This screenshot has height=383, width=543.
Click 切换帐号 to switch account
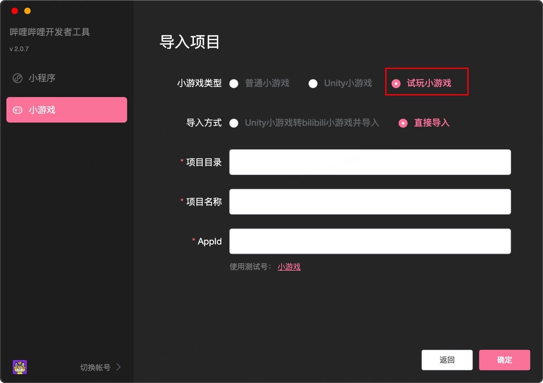click(95, 367)
